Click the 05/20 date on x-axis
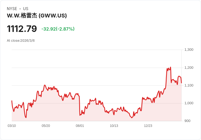The width and height of the screenshot is (201, 140). pos(46,126)
